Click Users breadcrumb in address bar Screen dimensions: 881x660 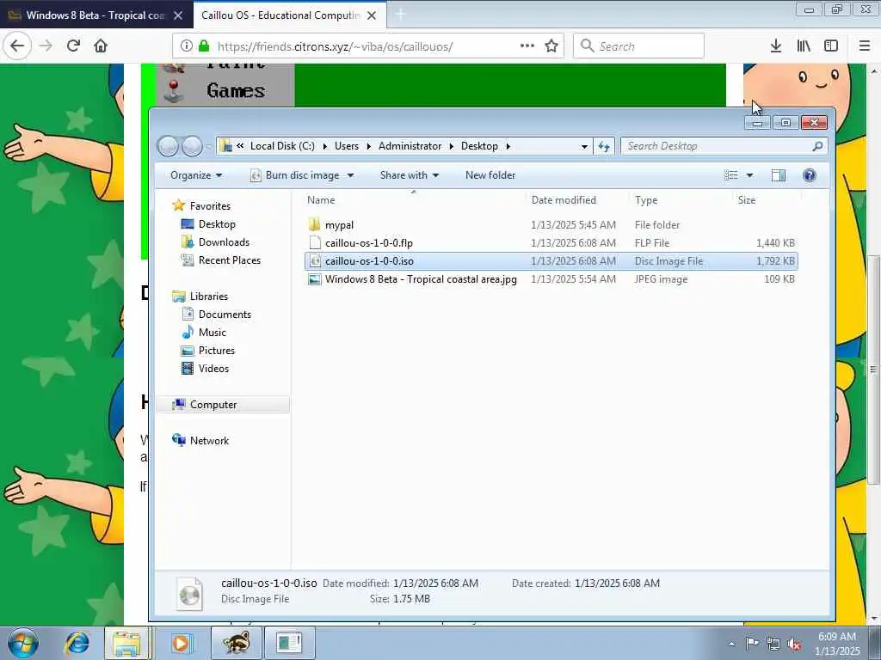347,146
